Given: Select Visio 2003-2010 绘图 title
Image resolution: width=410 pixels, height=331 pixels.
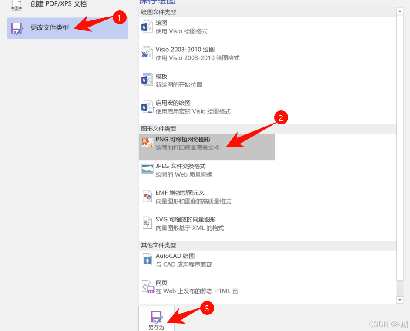Looking at the screenshot, I should coord(185,50).
